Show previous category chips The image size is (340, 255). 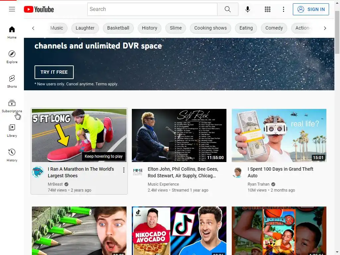pyautogui.click(x=33, y=28)
